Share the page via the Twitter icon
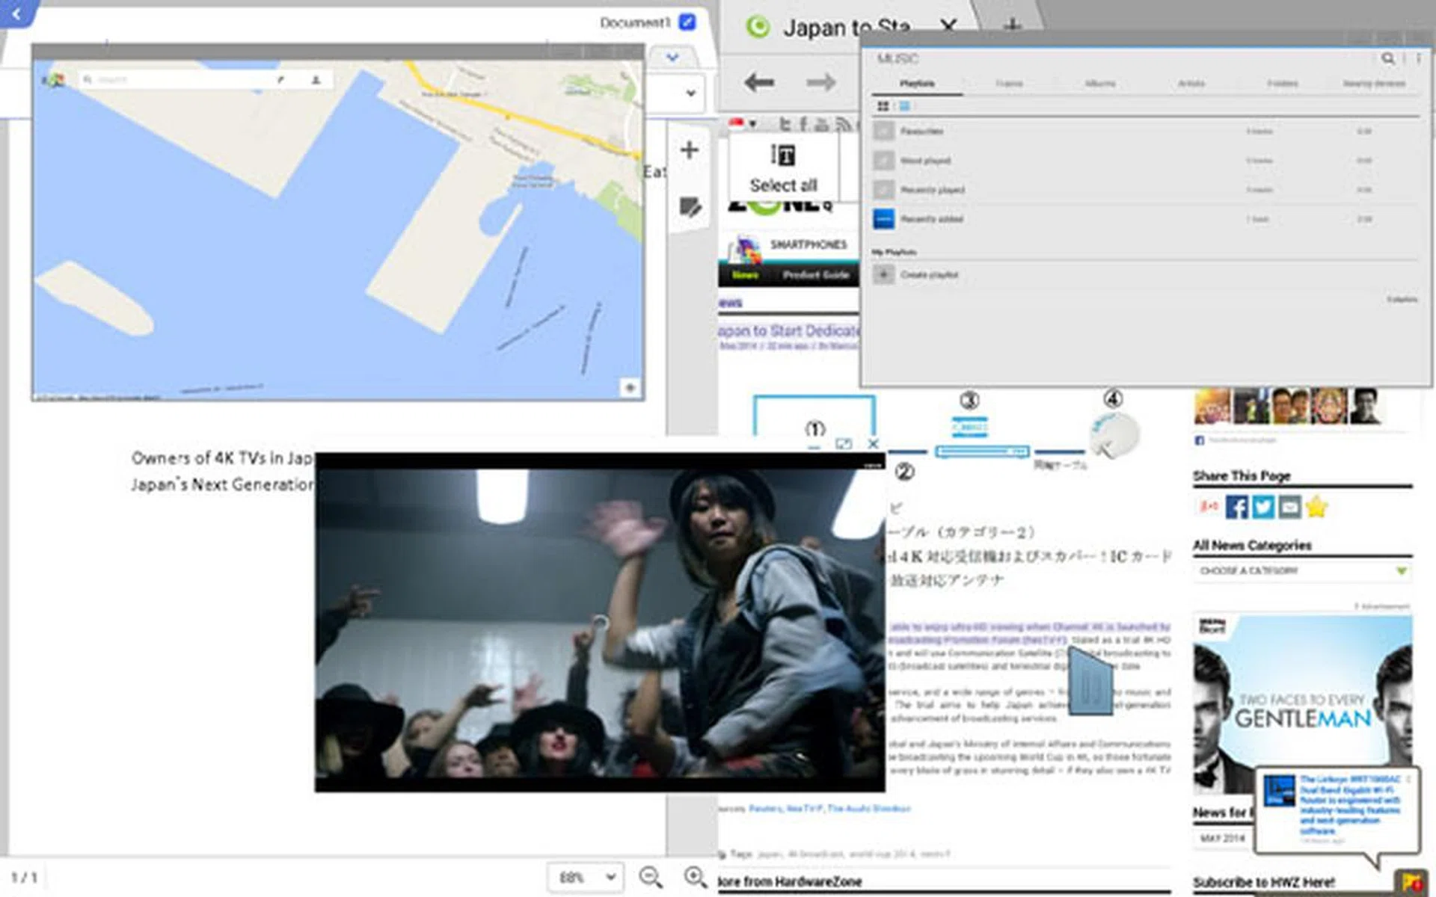Viewport: 1436px width, 897px height. [1262, 508]
